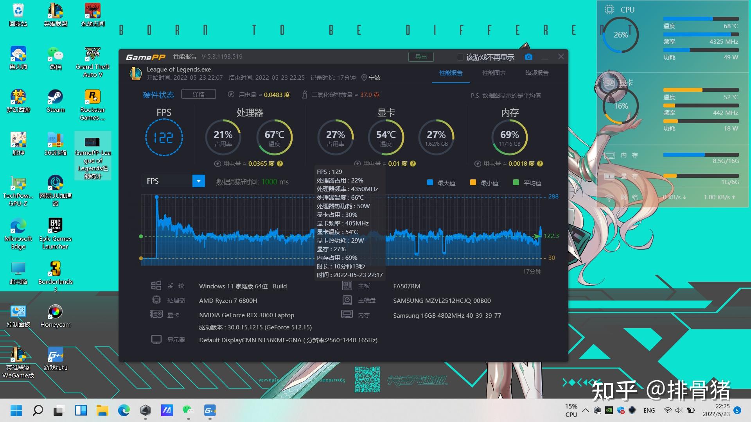Toggle the 平均值 legend in the chart
The height and width of the screenshot is (422, 751).
(527, 182)
